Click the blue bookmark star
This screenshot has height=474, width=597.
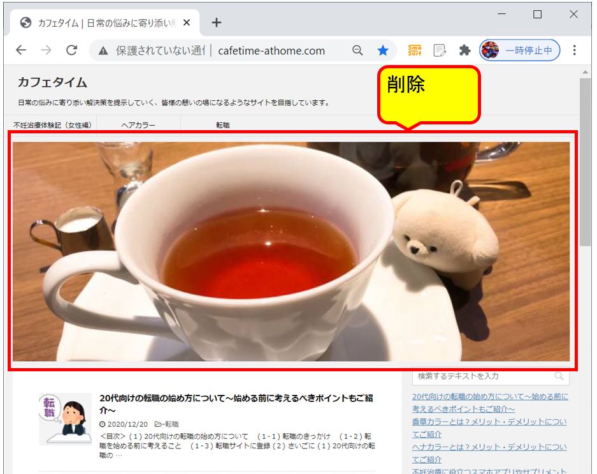382,50
